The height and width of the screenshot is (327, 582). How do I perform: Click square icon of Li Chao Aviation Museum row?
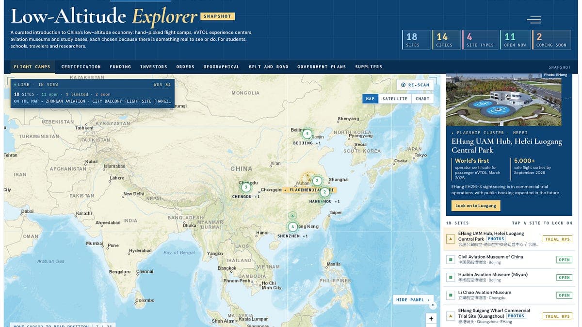(x=450, y=295)
